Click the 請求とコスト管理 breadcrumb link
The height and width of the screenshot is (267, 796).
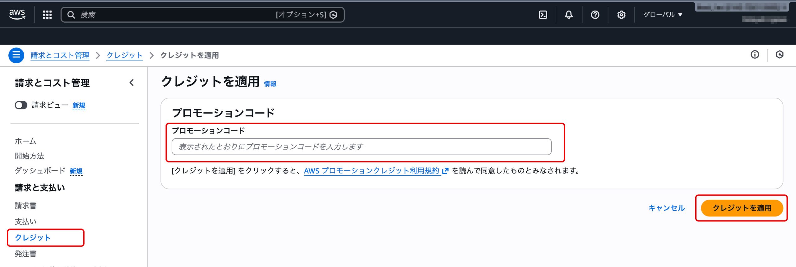[x=60, y=55]
